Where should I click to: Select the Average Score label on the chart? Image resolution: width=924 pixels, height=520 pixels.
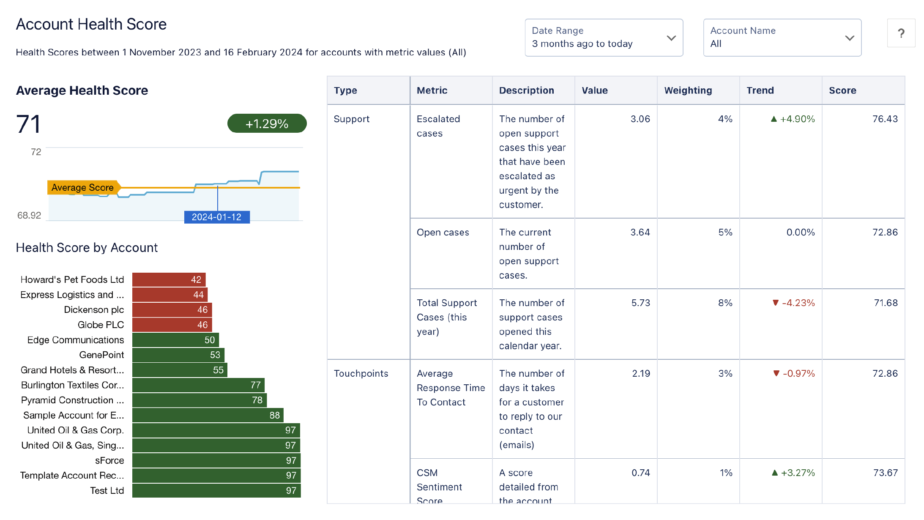pyautogui.click(x=83, y=187)
